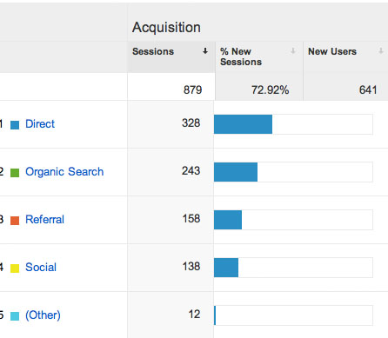Click the New Users sort arrow

pyautogui.click(x=381, y=51)
